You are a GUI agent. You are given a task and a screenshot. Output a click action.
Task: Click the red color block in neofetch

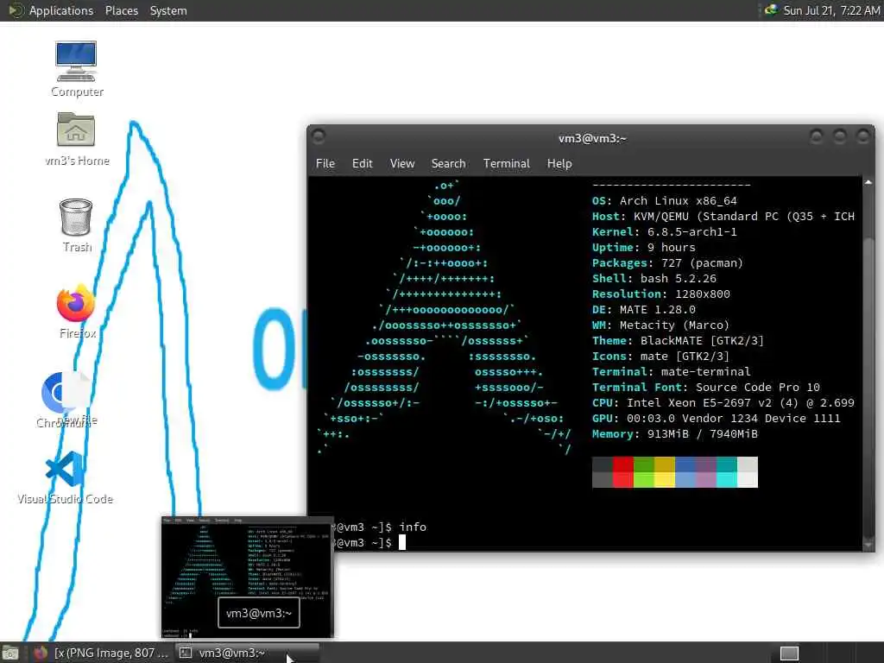click(623, 472)
